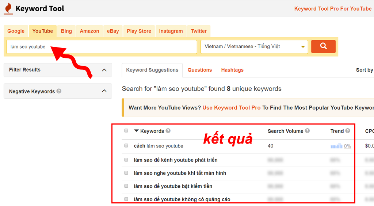
Task: Check box for làm sao để kênh youtube phát triển
Action: click(126, 160)
